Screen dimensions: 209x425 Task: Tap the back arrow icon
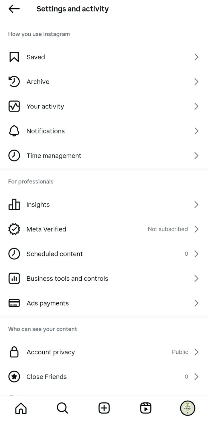click(x=14, y=9)
